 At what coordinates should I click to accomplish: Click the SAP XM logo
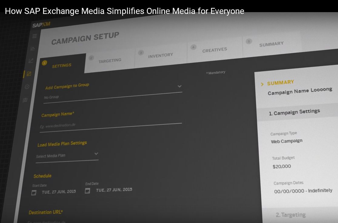tap(41, 25)
